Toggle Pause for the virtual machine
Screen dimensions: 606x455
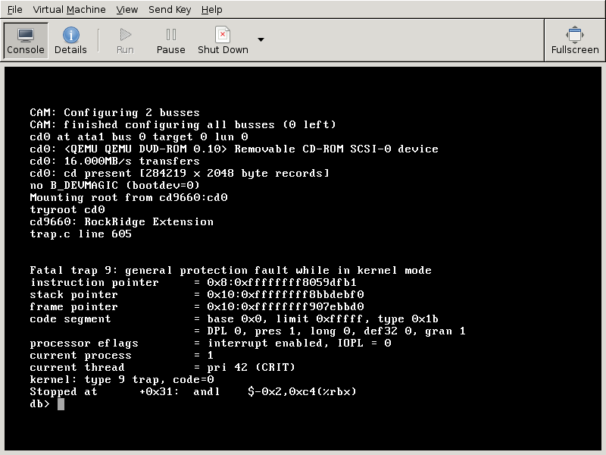tap(170, 40)
